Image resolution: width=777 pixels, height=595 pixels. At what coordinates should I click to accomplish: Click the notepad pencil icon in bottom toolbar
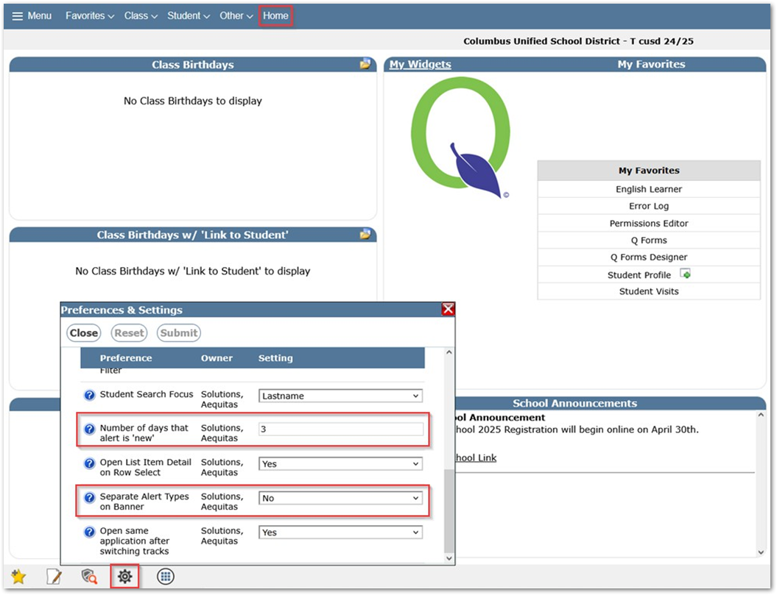tap(54, 577)
